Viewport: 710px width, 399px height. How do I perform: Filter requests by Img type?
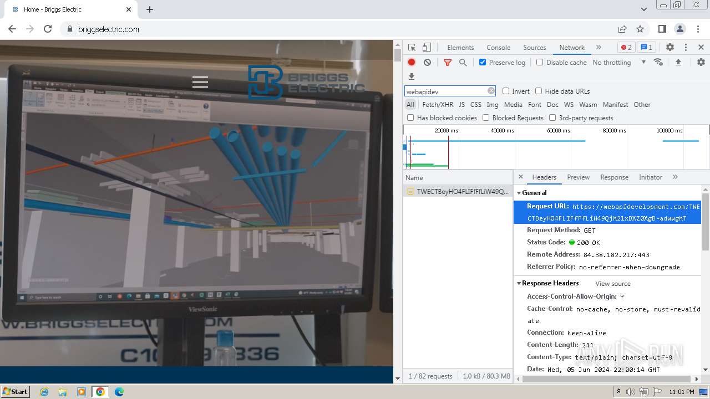[492, 105]
